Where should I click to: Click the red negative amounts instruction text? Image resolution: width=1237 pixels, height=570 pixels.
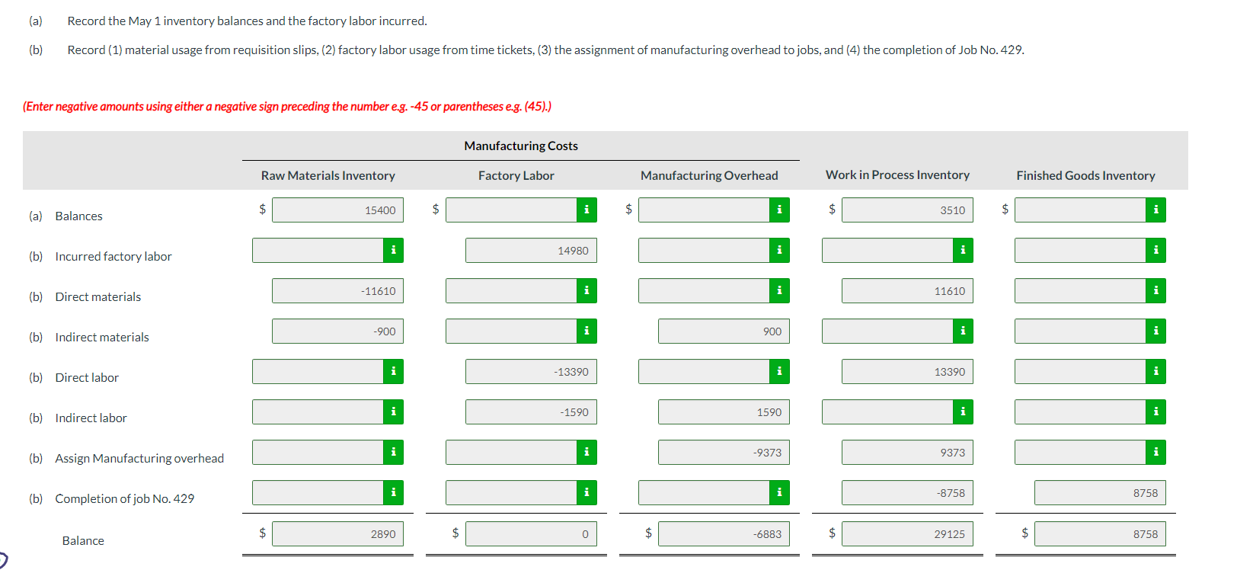[x=287, y=106]
